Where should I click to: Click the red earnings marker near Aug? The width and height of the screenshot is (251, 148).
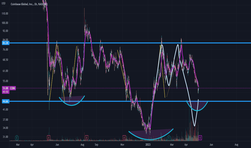(87, 138)
